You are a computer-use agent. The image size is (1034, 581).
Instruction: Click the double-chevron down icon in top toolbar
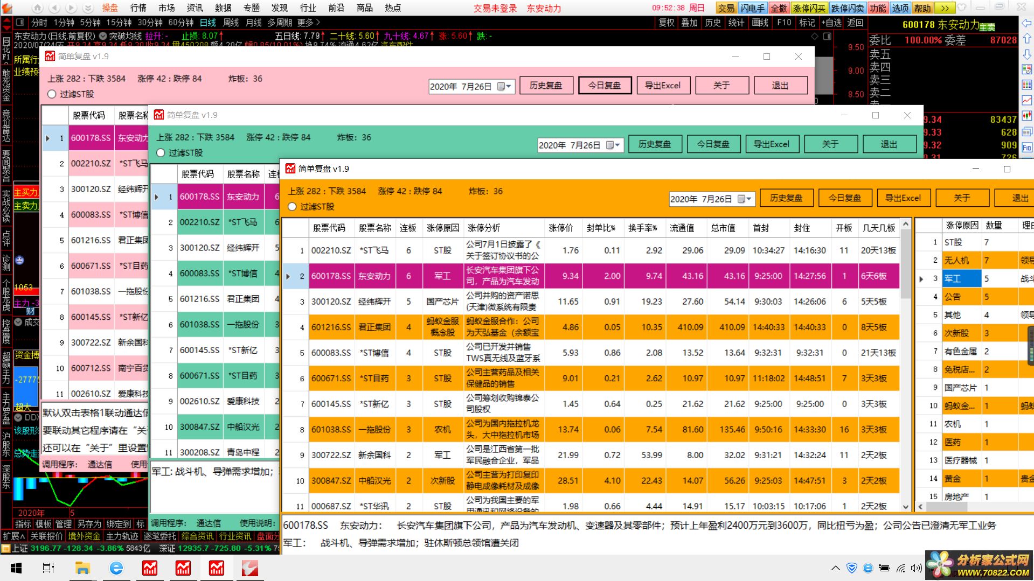(88, 8)
